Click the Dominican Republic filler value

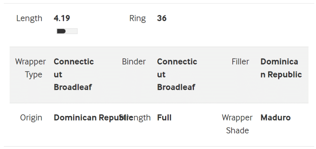tap(281, 68)
